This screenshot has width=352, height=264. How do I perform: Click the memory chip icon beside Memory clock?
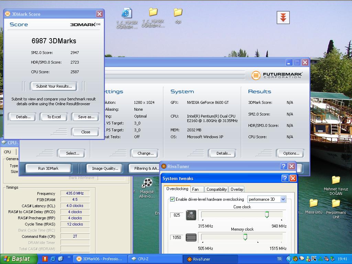pos(191,238)
